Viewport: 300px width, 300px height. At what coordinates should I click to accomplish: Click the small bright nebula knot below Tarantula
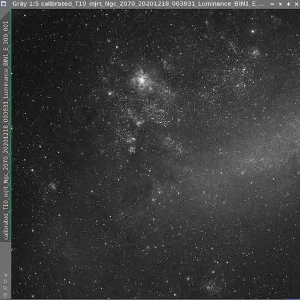tap(139, 123)
